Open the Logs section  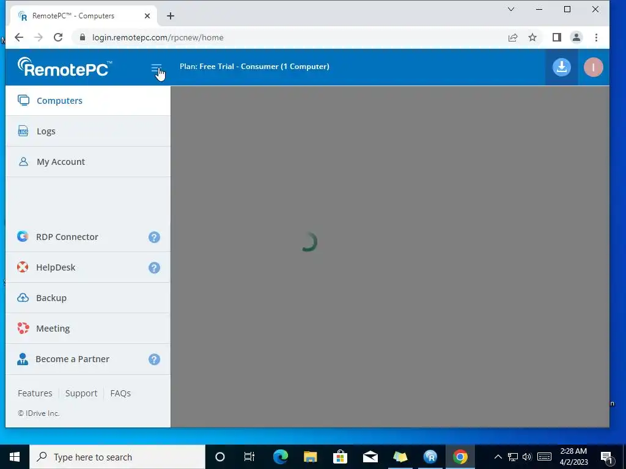pyautogui.click(x=88, y=131)
